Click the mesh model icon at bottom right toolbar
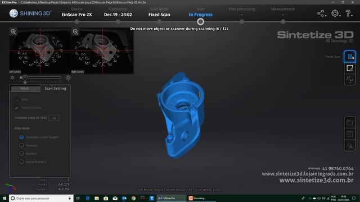The height and width of the screenshot is (202, 360). tap(350, 146)
